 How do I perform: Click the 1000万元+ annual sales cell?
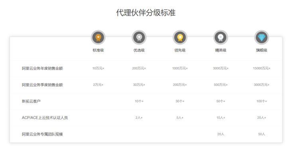pyautogui.click(x=180, y=68)
